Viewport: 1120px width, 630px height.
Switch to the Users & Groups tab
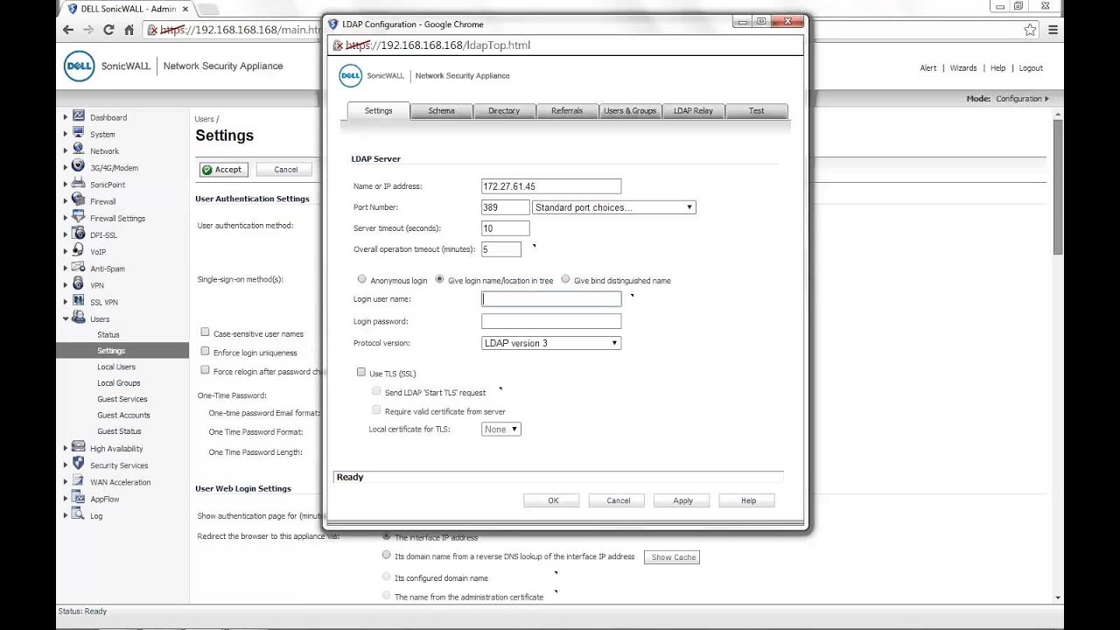630,111
